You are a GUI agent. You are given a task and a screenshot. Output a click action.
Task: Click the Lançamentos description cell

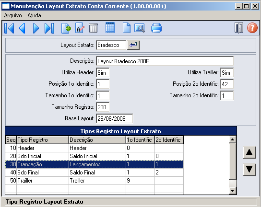(97, 164)
